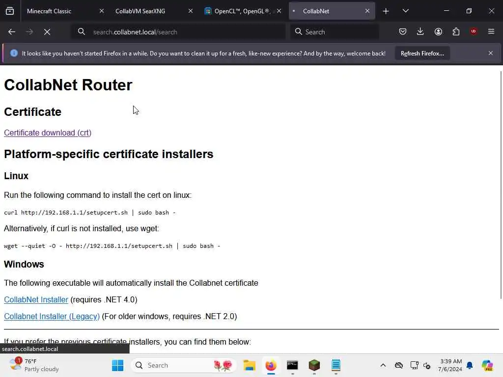503x377 pixels.
Task: Click the page vertical scrollbar
Action: point(501,185)
